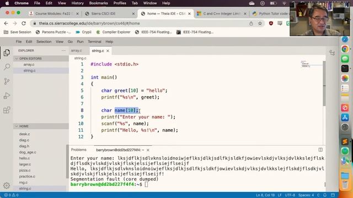Click the share icon in address bar
The height and width of the screenshot is (198, 353).
pyautogui.click(x=251, y=23)
